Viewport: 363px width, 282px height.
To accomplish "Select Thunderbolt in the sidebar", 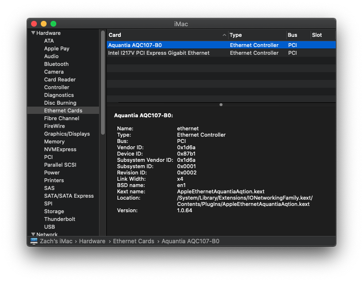I will click(60, 219).
